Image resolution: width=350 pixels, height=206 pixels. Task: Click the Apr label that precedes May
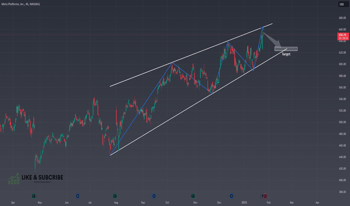(13, 203)
